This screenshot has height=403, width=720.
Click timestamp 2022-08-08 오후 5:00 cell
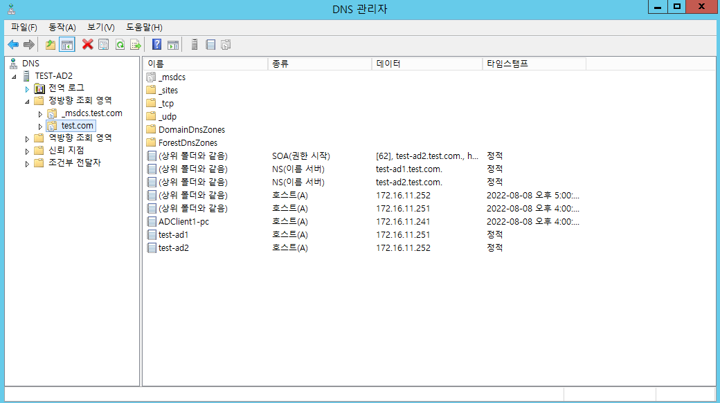[x=533, y=196]
